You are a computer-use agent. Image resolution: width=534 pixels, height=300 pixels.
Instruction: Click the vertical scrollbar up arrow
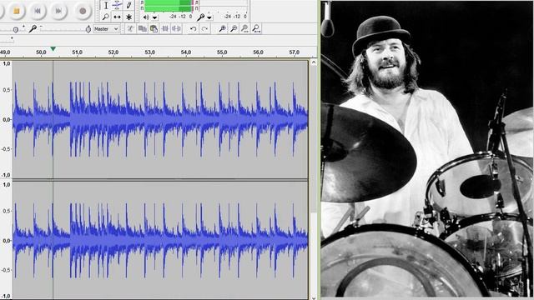point(314,62)
